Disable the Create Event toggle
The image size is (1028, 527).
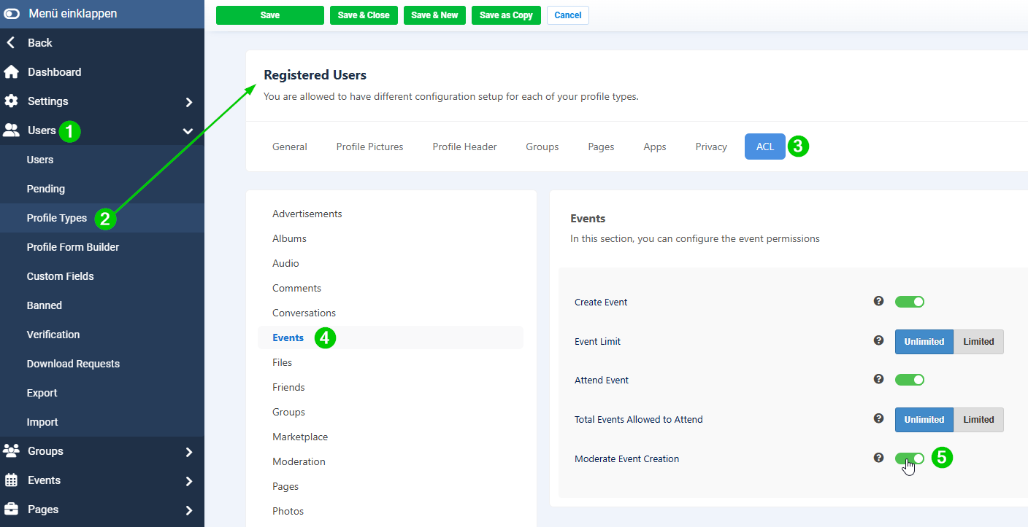click(x=910, y=302)
